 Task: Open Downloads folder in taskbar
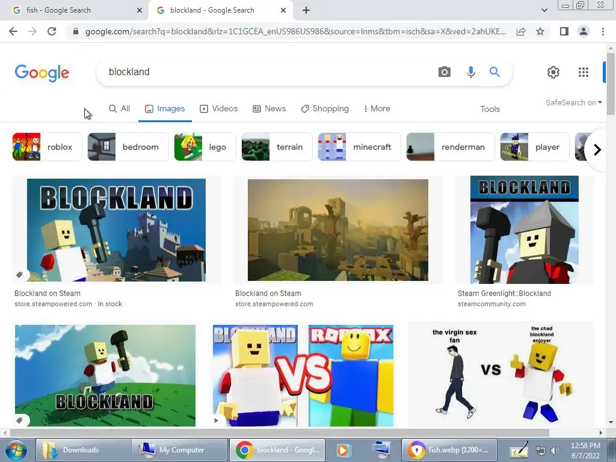[83, 450]
